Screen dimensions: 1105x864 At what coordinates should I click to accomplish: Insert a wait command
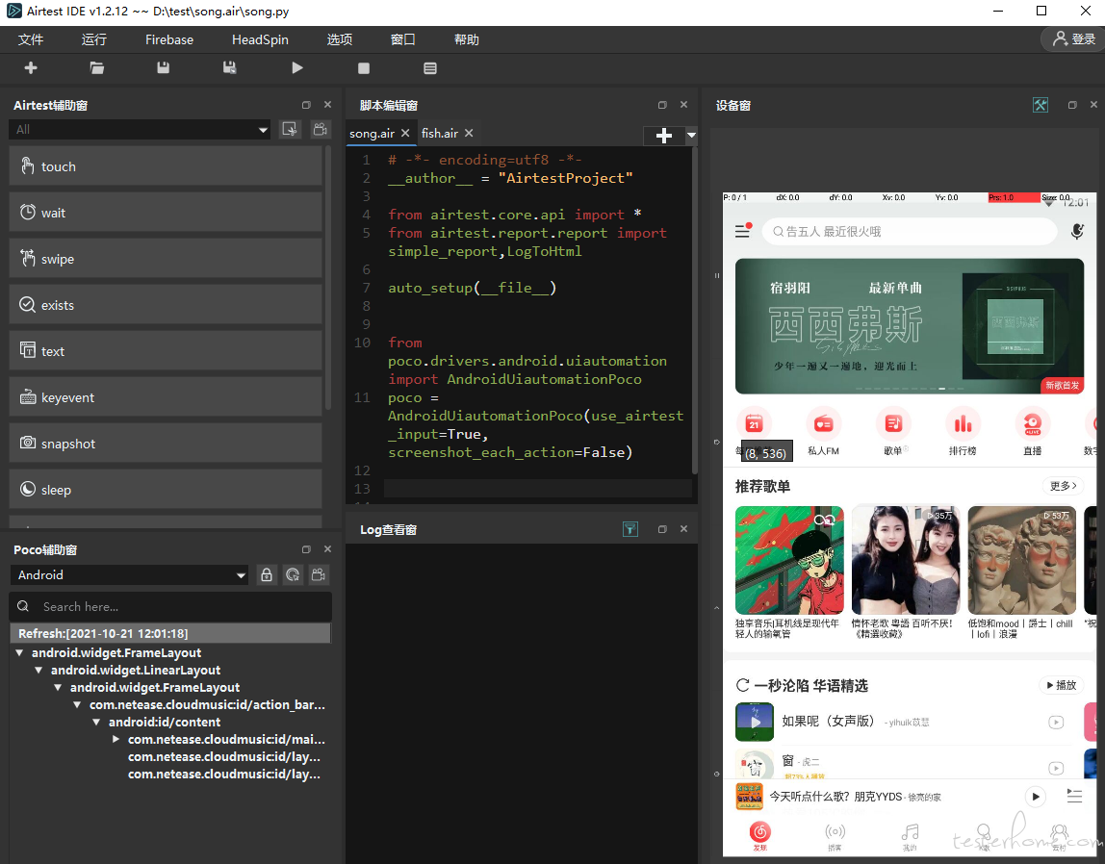(x=166, y=213)
